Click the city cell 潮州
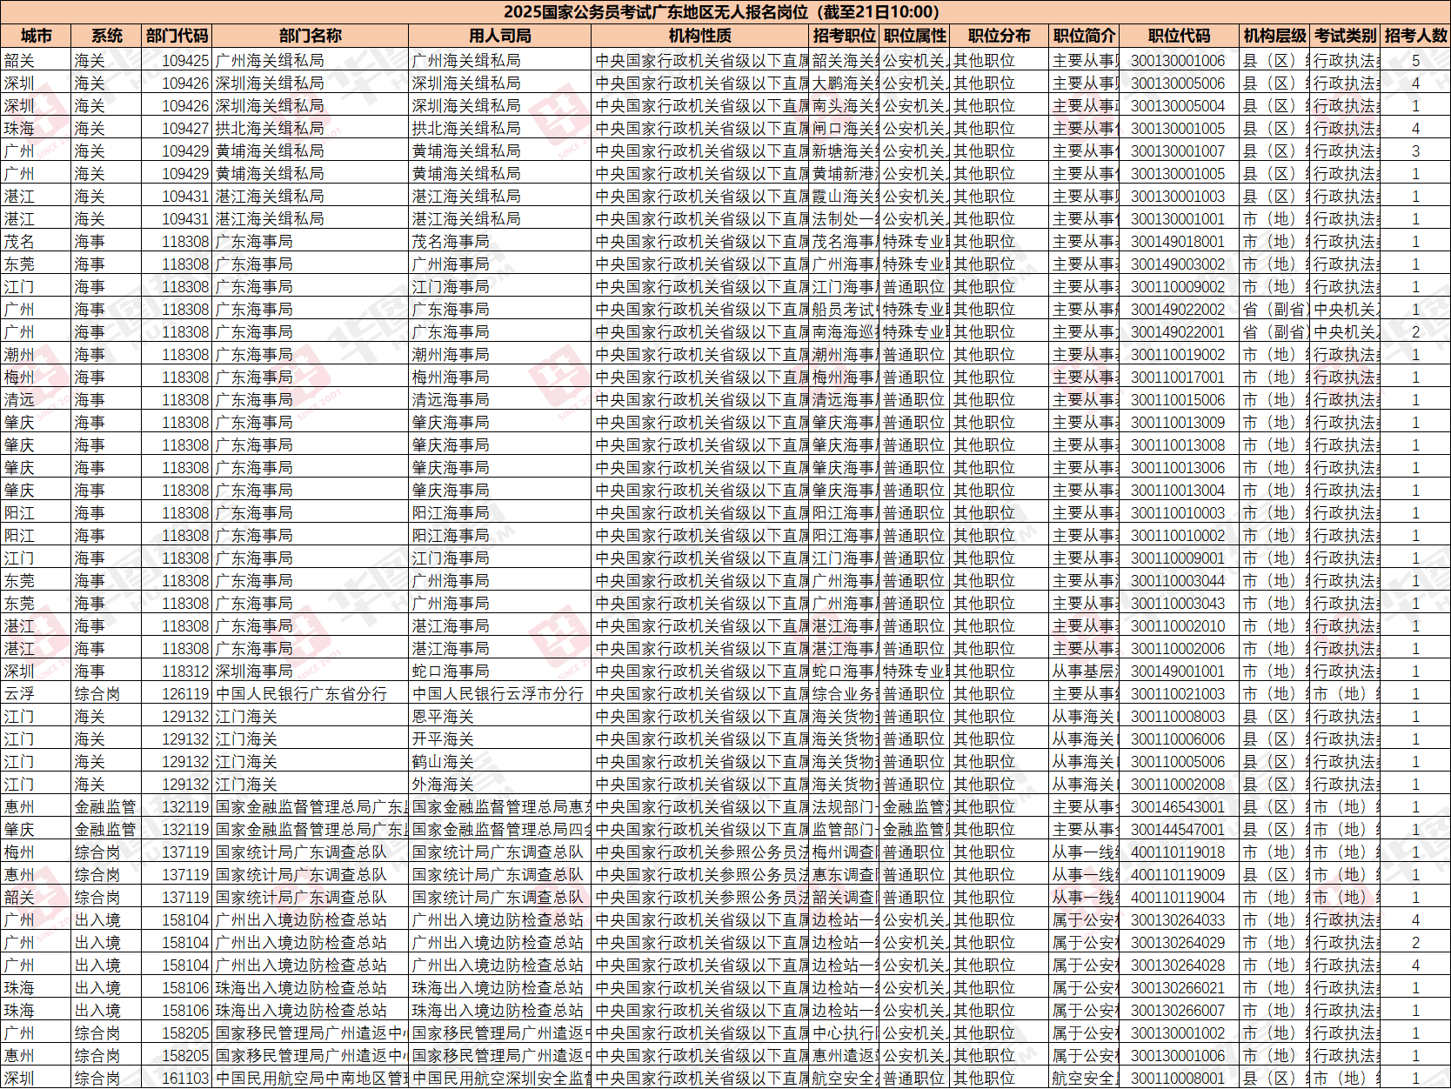The width and height of the screenshot is (1451, 1089). (x=36, y=355)
